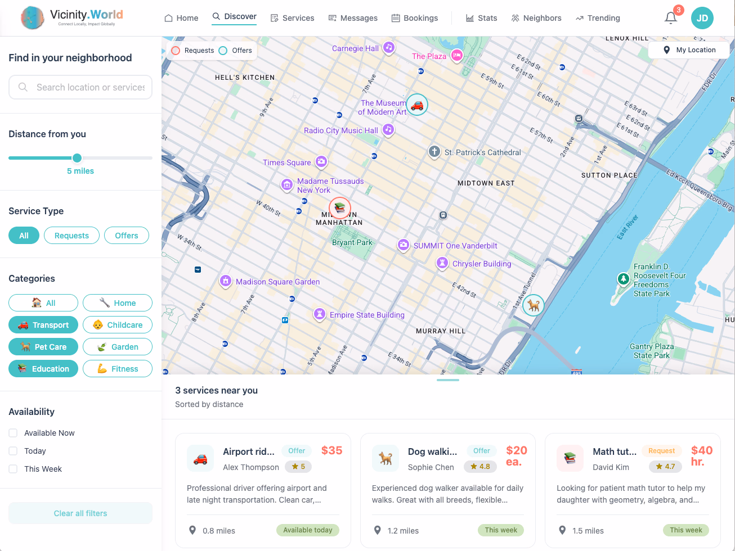Open the Services nav tab

tap(292, 18)
